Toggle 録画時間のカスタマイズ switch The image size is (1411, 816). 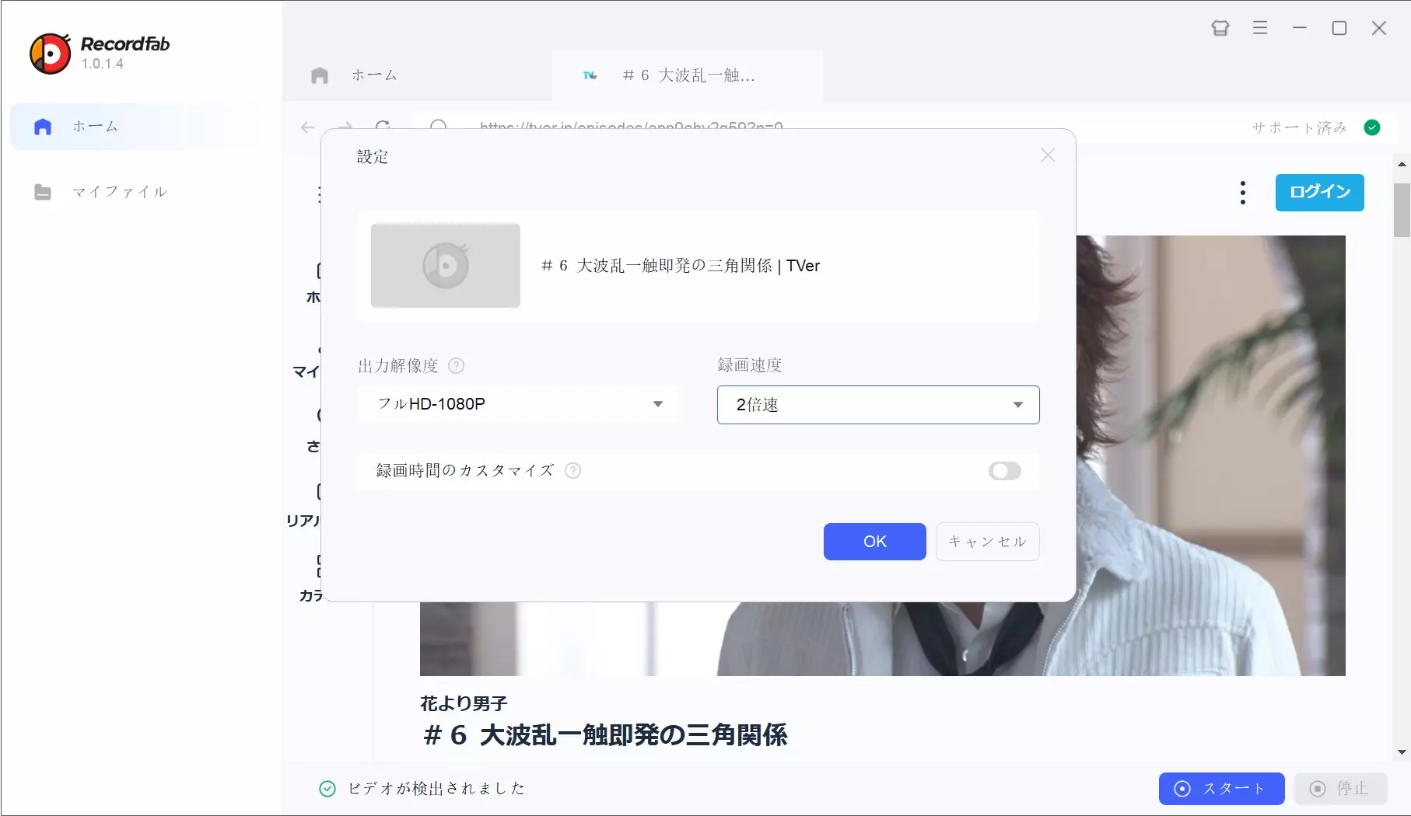(x=1004, y=471)
